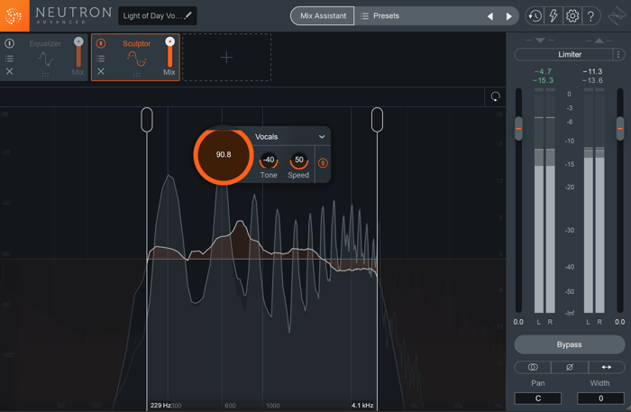The height and width of the screenshot is (412, 631).
Task: Click the reset loop icon above the spectrum
Action: point(496,96)
